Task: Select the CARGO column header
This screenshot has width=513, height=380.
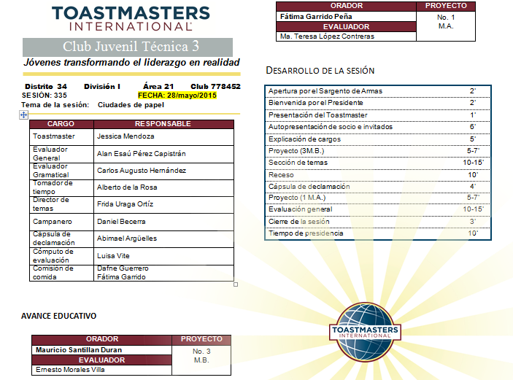Action: 61,124
